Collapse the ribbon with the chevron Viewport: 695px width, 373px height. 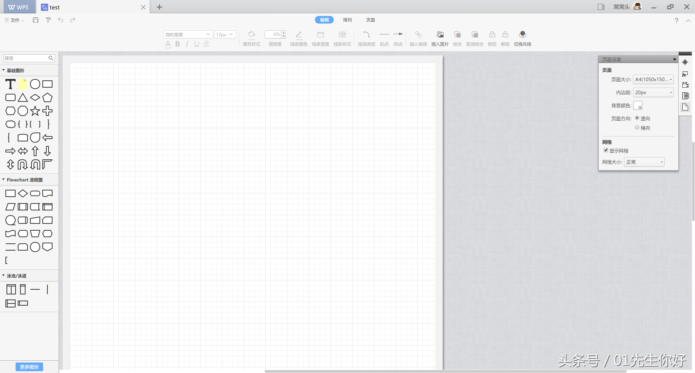(x=688, y=21)
